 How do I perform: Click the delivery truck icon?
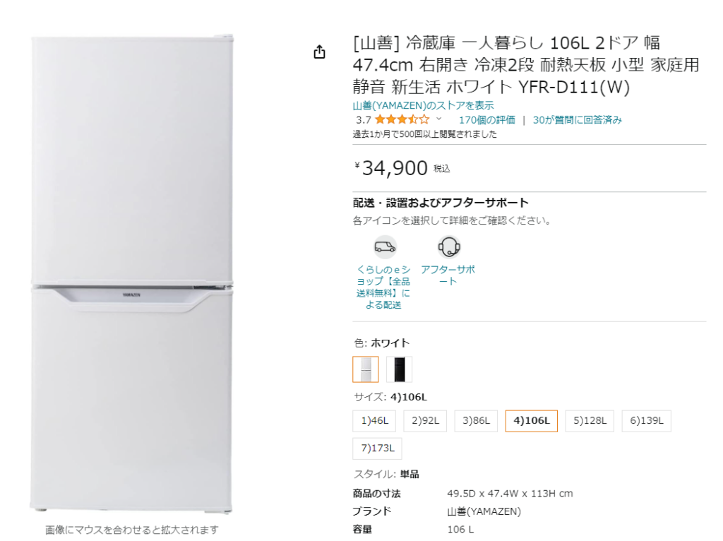(x=385, y=246)
